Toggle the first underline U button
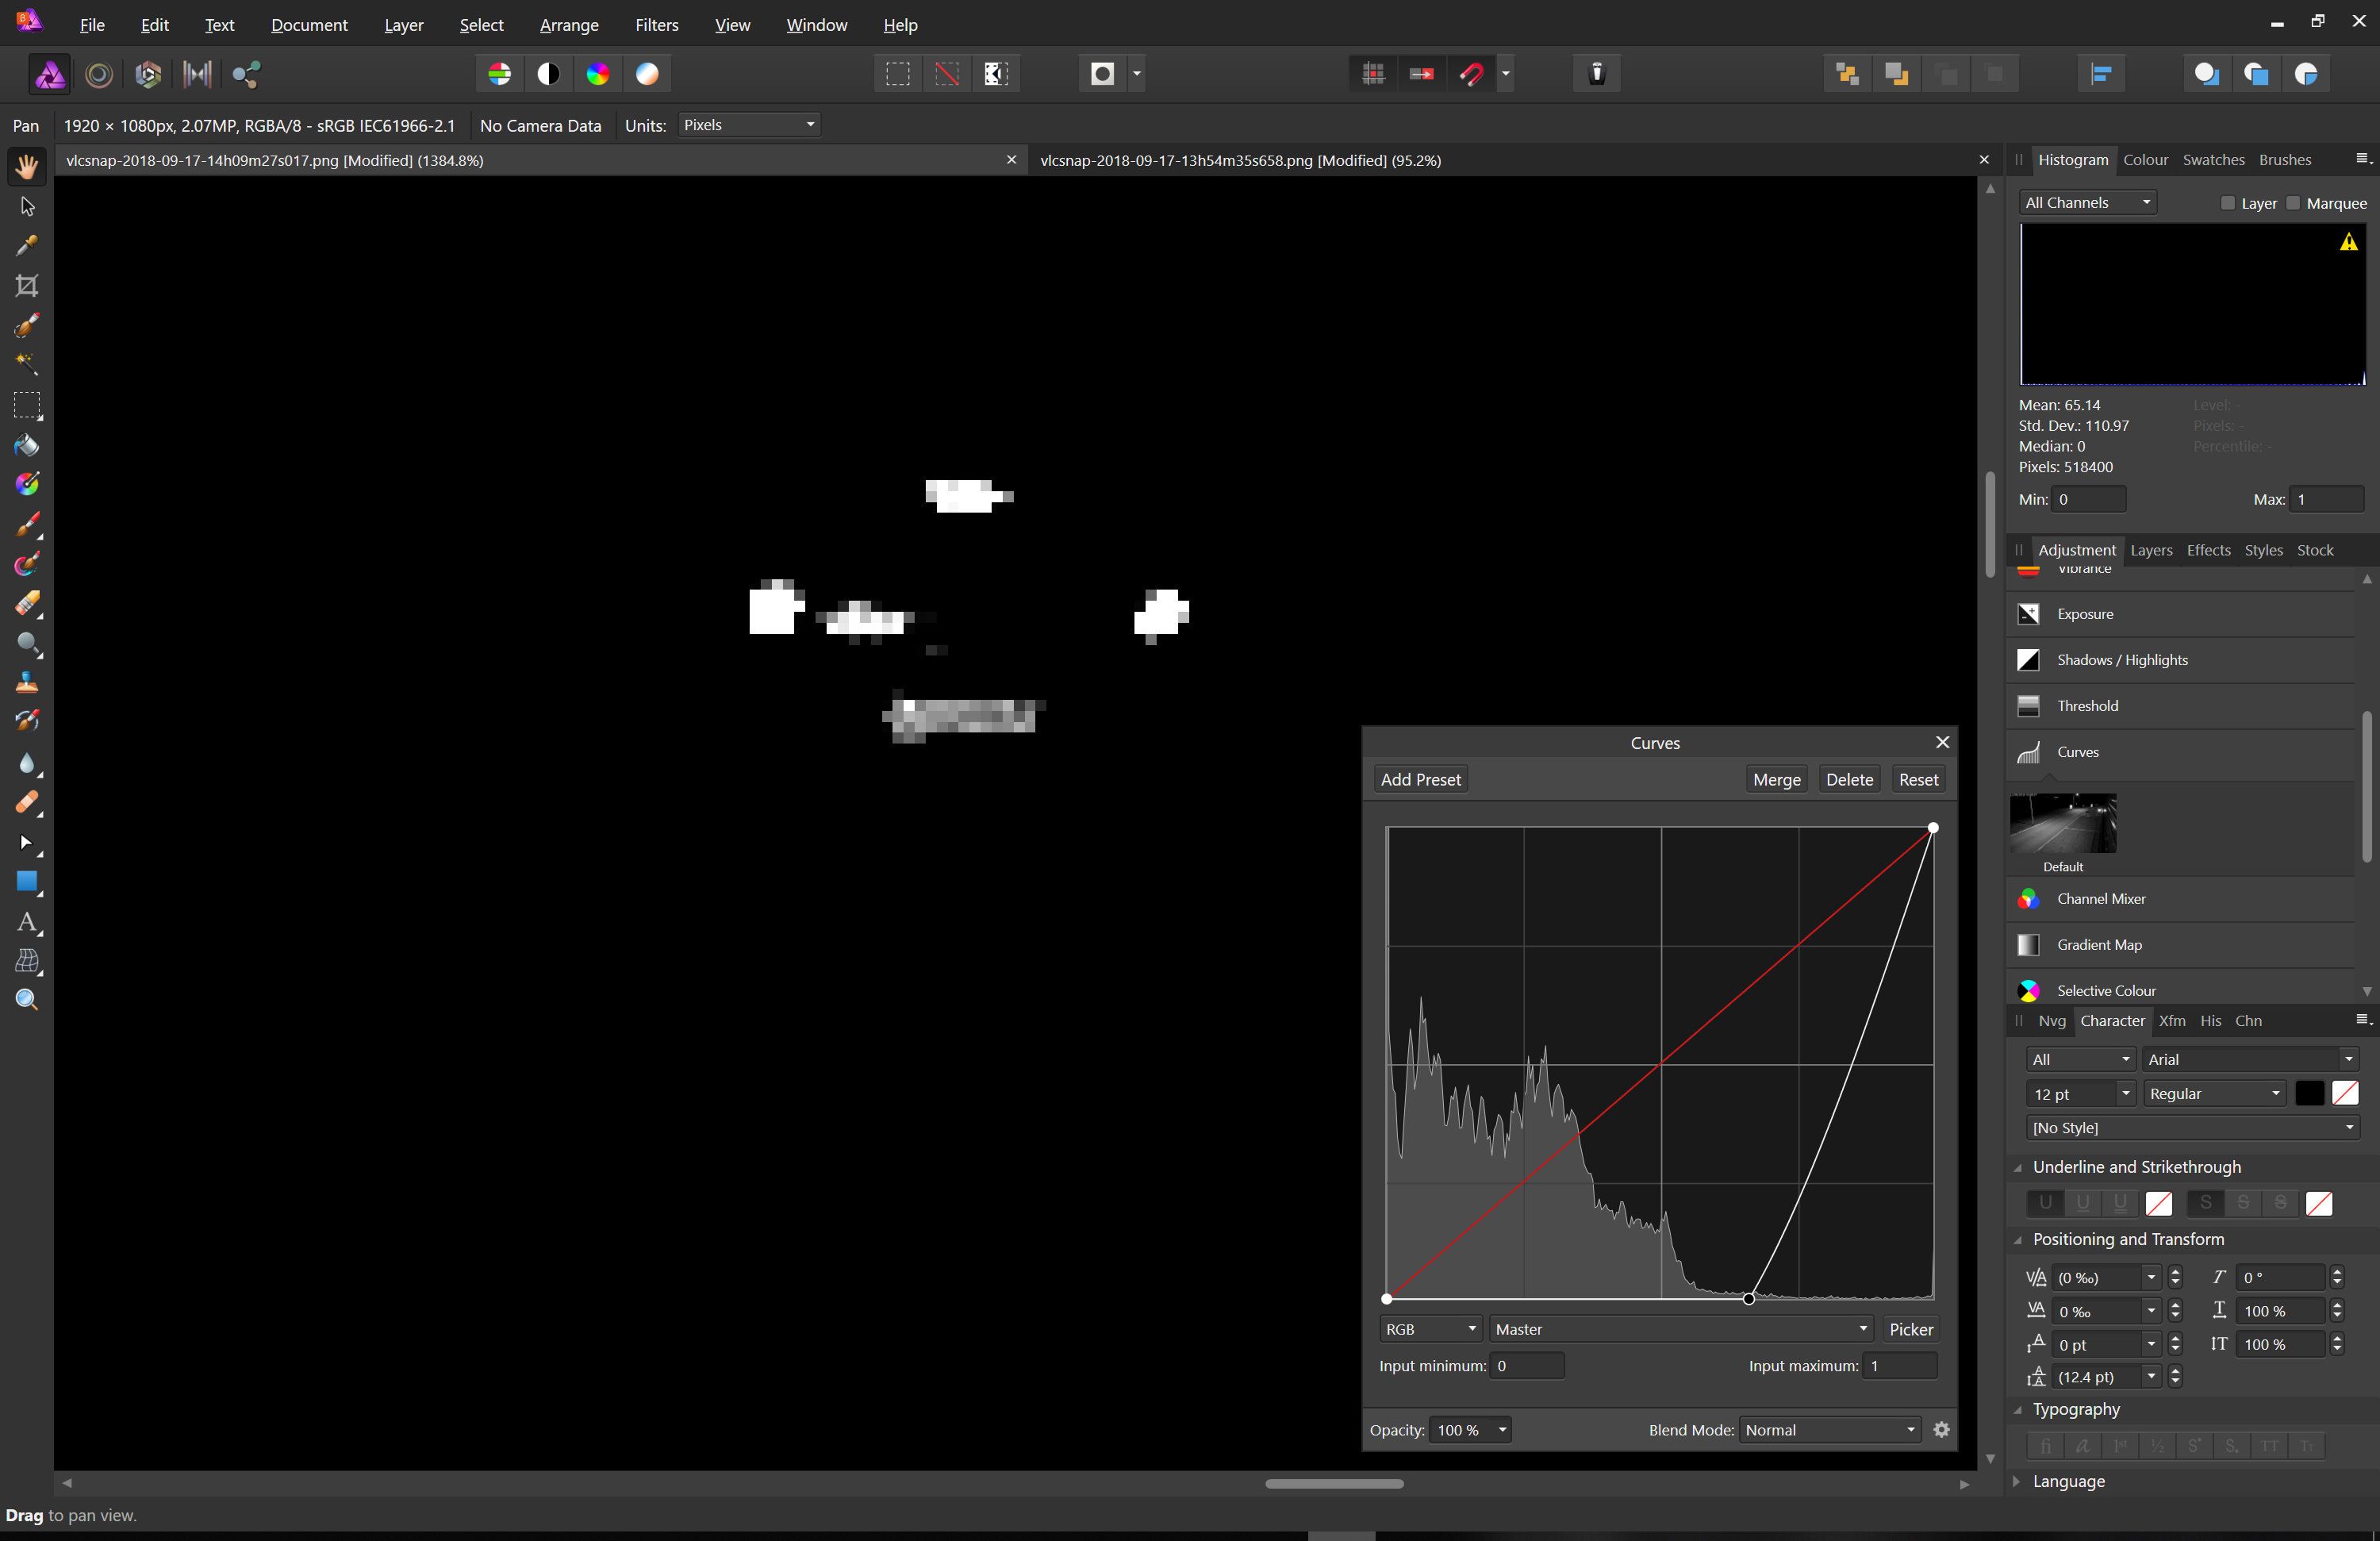The width and height of the screenshot is (2380, 1541). click(x=2045, y=1203)
